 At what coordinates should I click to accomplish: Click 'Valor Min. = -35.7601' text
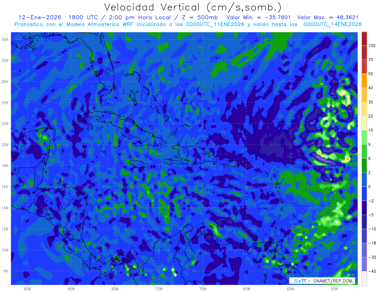[259, 17]
